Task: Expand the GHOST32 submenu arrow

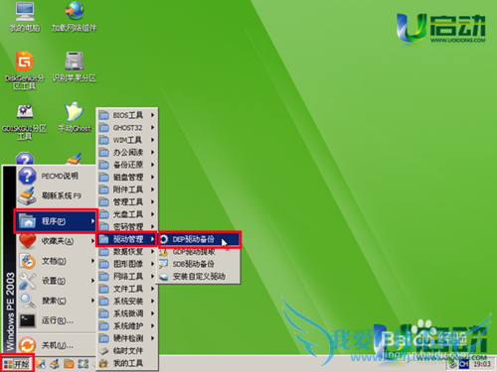Action: 152,127
